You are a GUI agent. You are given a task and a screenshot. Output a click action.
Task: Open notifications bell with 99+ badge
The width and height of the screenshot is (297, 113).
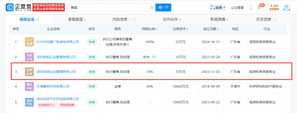coord(259,8)
